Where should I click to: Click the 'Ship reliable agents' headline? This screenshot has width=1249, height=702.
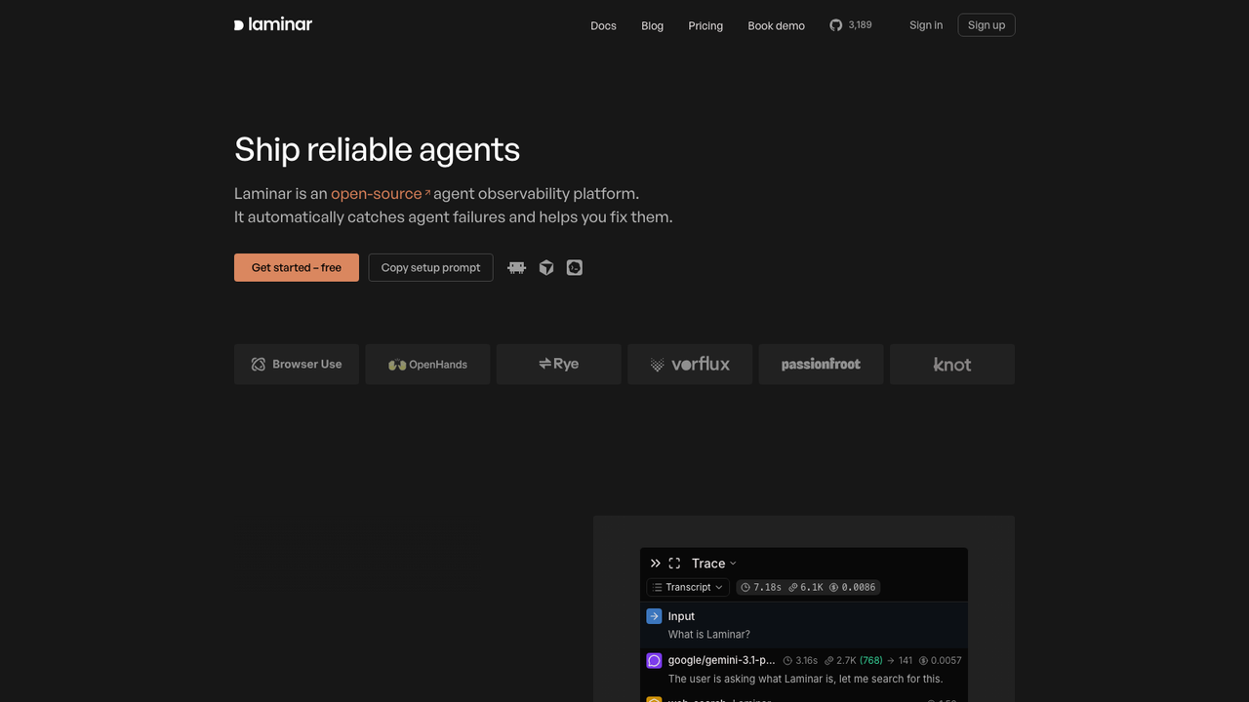(377, 149)
